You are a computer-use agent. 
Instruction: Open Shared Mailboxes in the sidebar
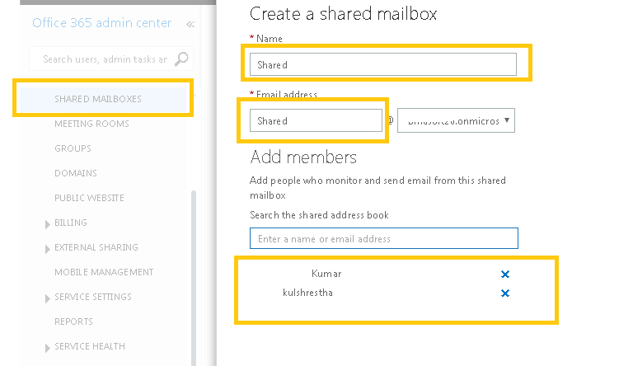click(98, 99)
